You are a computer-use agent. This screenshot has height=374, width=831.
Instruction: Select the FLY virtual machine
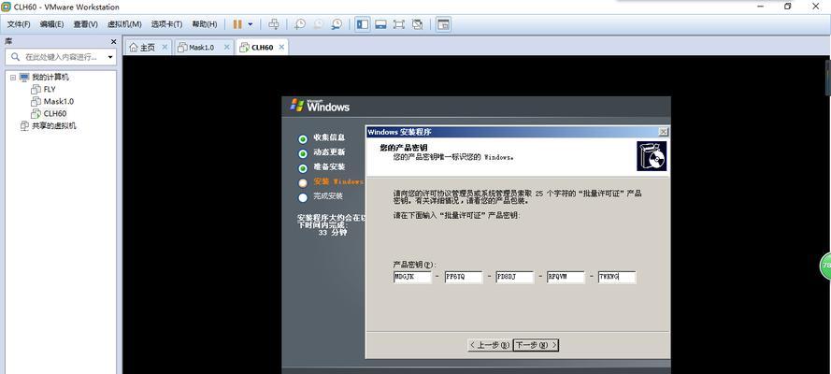pyautogui.click(x=50, y=89)
